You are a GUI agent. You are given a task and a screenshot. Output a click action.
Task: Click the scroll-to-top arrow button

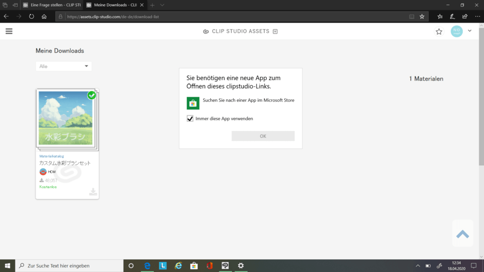coord(462,234)
